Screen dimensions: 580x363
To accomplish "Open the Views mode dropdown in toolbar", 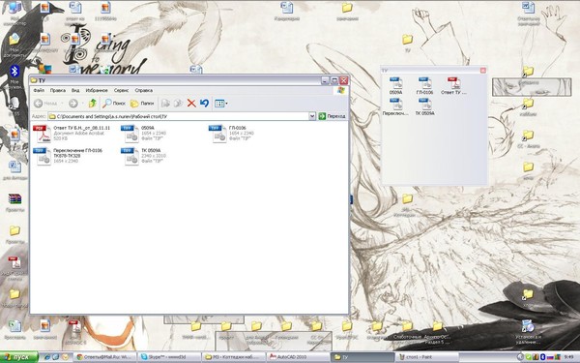I will (x=221, y=104).
